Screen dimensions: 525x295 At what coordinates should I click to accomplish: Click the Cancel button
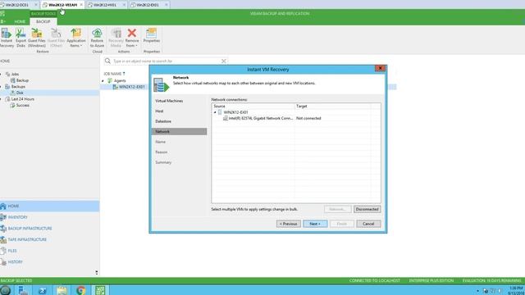coord(368,224)
